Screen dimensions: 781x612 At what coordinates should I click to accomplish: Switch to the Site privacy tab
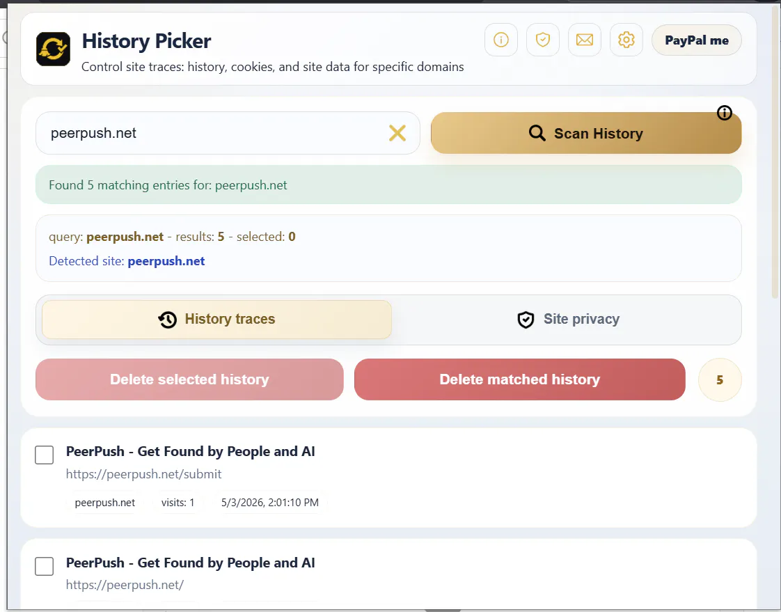point(568,319)
